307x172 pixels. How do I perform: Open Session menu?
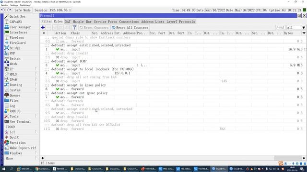(4, 5)
